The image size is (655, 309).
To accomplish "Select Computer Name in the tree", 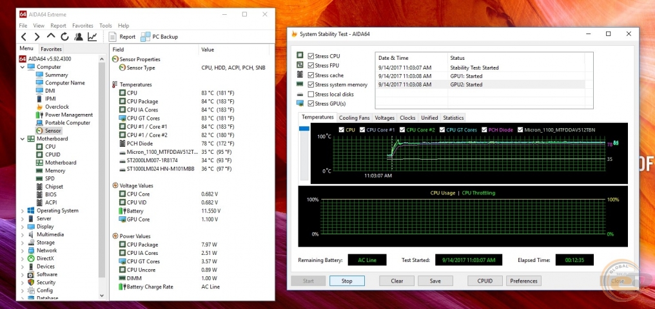I will [x=64, y=83].
